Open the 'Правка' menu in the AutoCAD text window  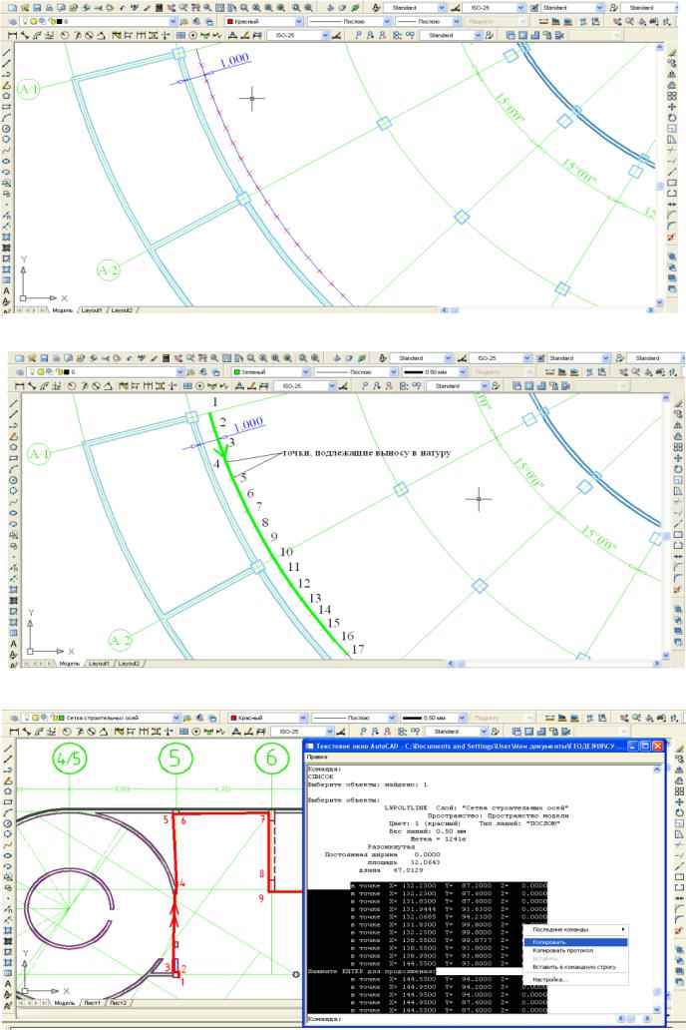(317, 758)
